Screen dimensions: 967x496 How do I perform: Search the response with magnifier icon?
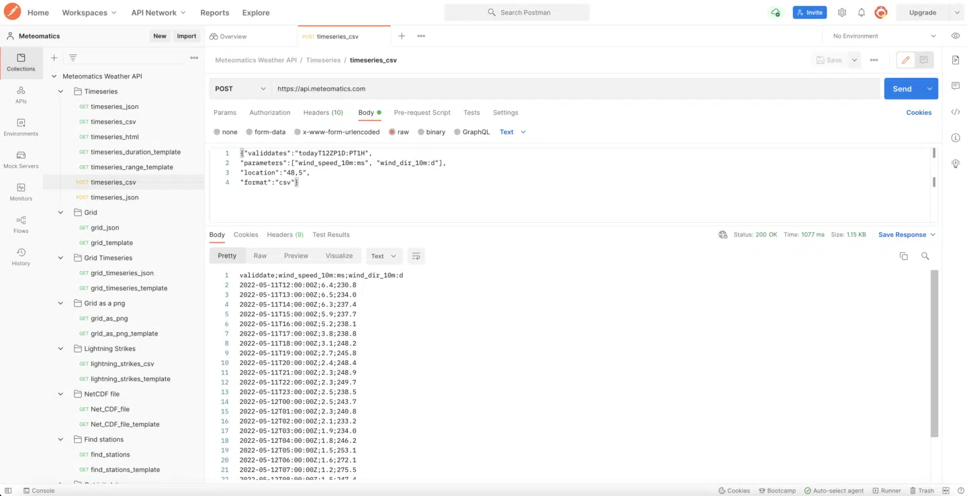pos(925,256)
